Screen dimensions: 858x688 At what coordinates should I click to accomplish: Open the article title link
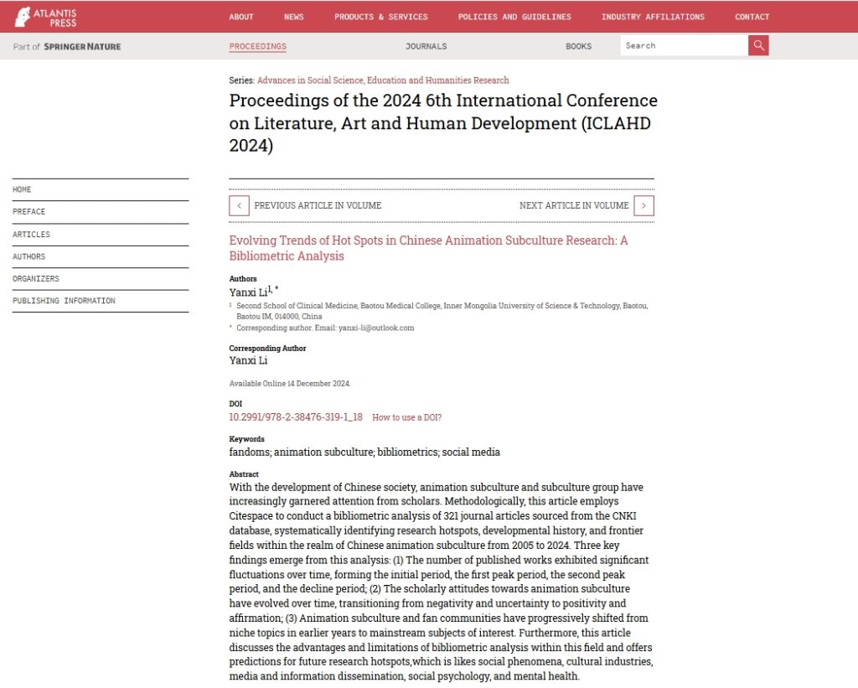coord(428,248)
